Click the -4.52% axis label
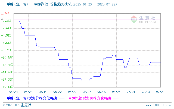 6,36
